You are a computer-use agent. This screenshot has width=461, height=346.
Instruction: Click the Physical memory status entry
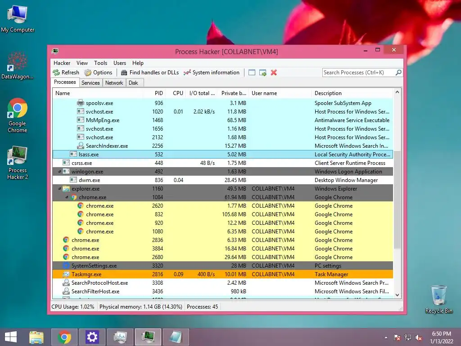141,306
